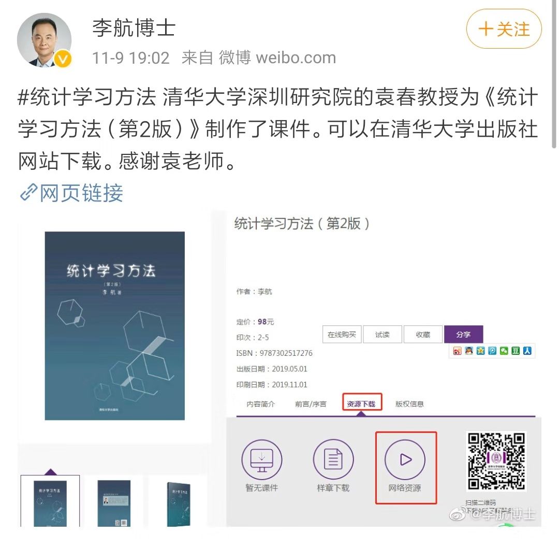This screenshot has height=549, width=559.
Task: Open the 版权信息 tab
Action: [409, 404]
